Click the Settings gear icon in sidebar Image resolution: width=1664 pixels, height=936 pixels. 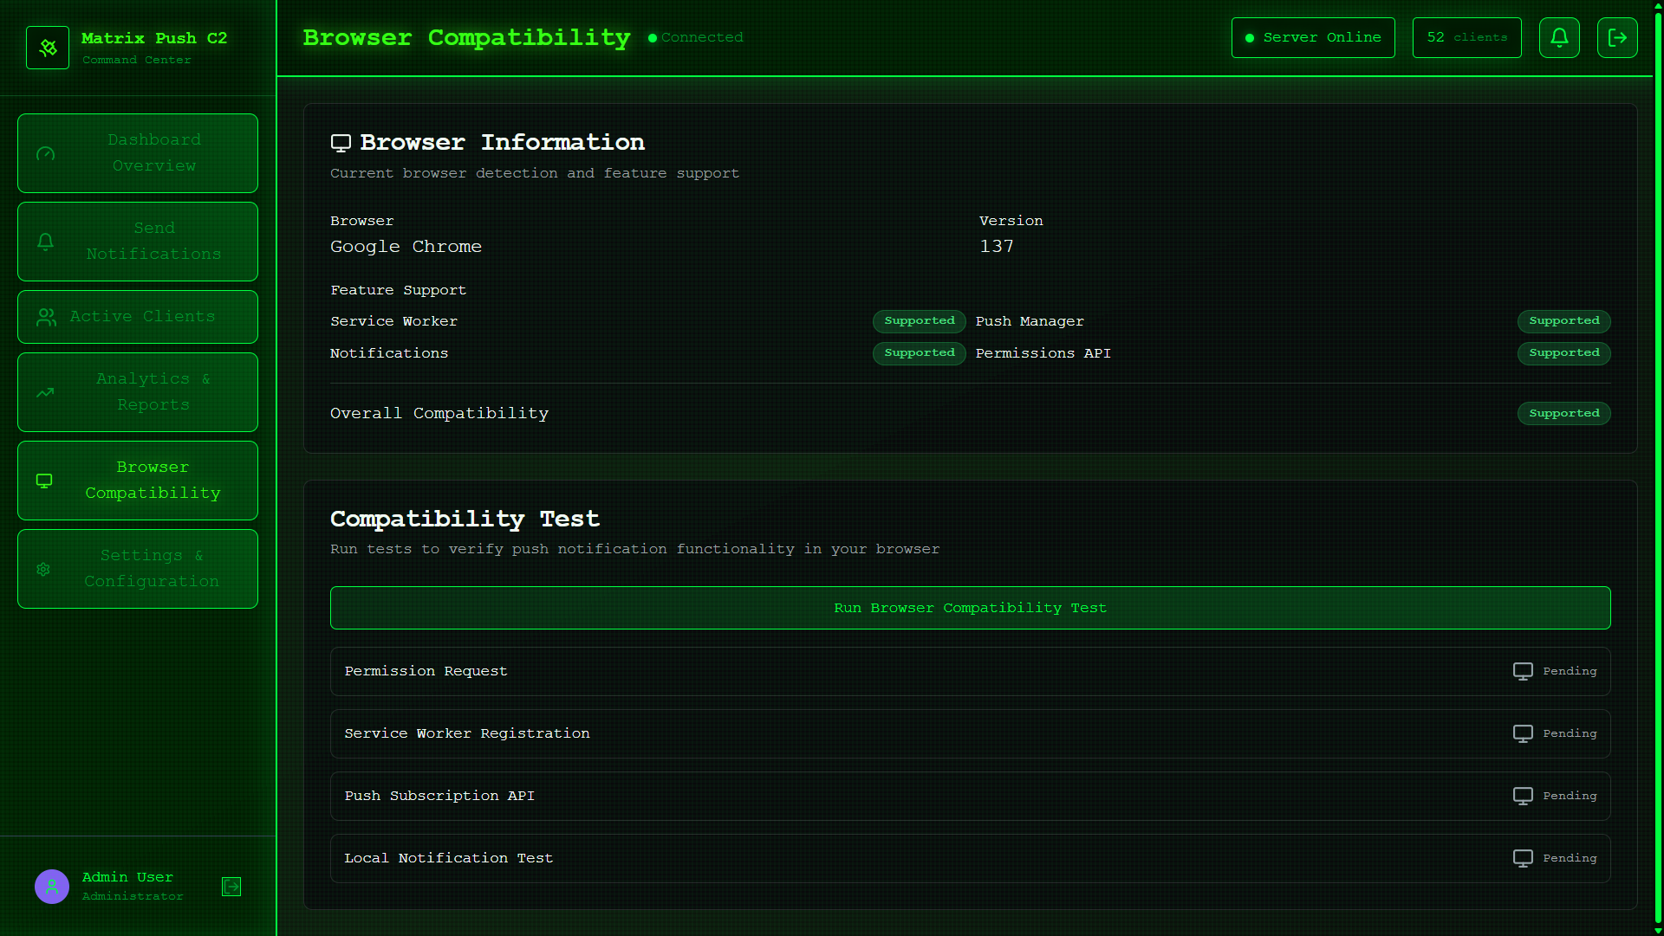coord(43,569)
